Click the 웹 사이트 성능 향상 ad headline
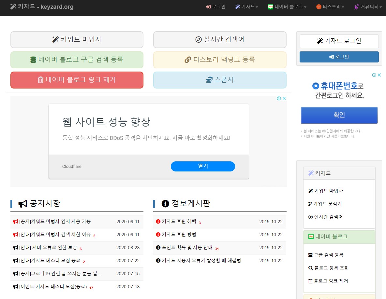386x299 pixels. [106, 122]
